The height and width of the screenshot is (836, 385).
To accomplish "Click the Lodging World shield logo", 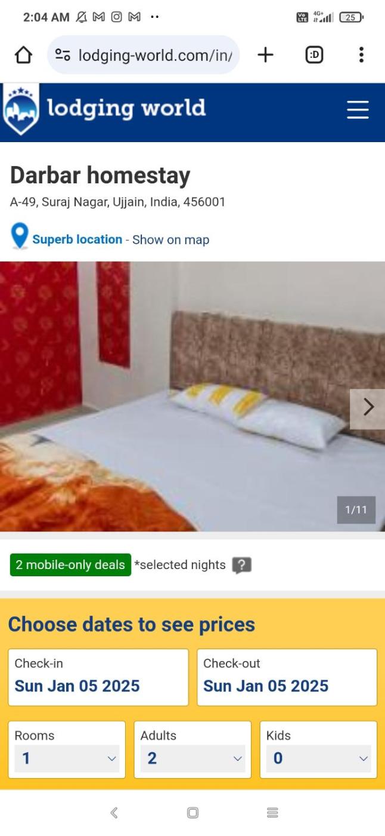I will point(21,109).
